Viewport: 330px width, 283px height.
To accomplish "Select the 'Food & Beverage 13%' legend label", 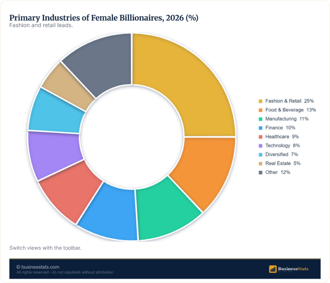I will (x=290, y=110).
